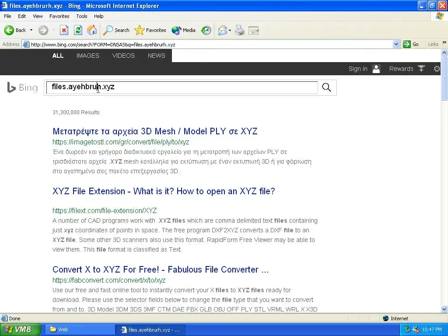The width and height of the screenshot is (448, 336).
Task: Click the Sign in link
Action: [x=358, y=69]
